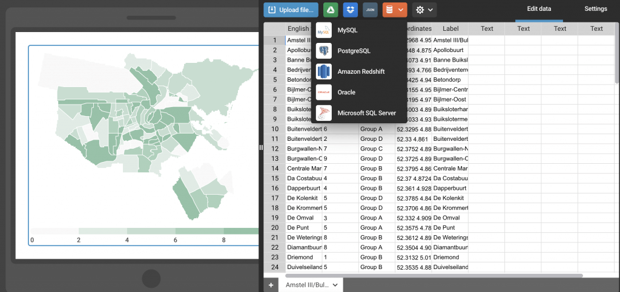
Task: Switch to the Edit data tab
Action: point(539,9)
